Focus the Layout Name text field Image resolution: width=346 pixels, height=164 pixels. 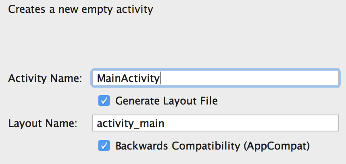(215, 123)
